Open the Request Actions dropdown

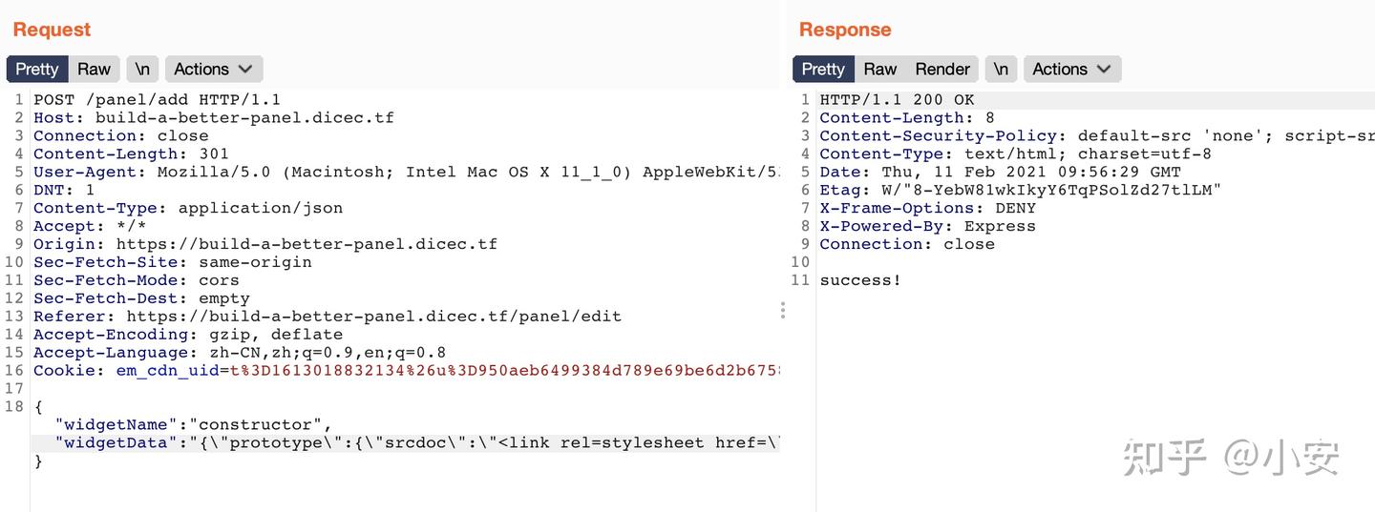point(213,69)
